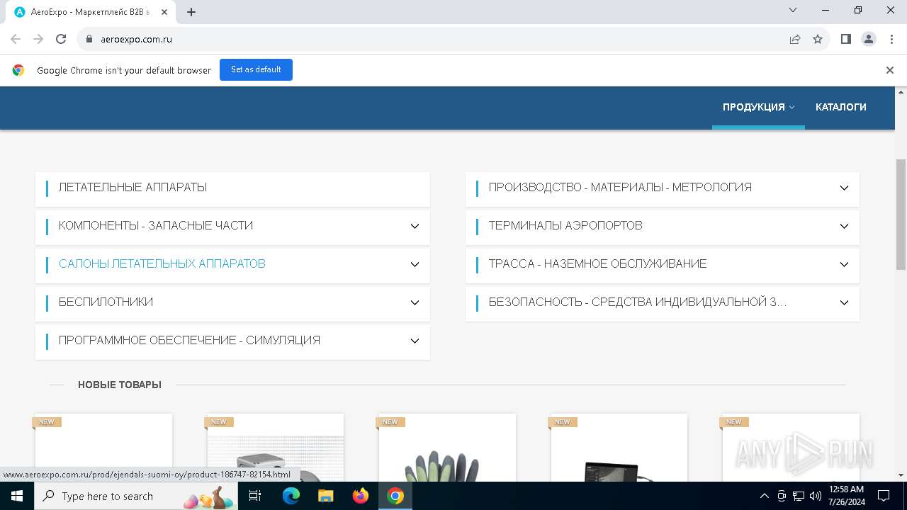907x510 pixels.
Task: Open ЛЕТАТЕЛЬНЫЕ АППАРАТЫ category
Action: tap(133, 188)
